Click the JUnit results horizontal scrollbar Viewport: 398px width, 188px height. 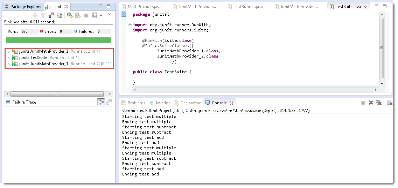click(x=57, y=94)
